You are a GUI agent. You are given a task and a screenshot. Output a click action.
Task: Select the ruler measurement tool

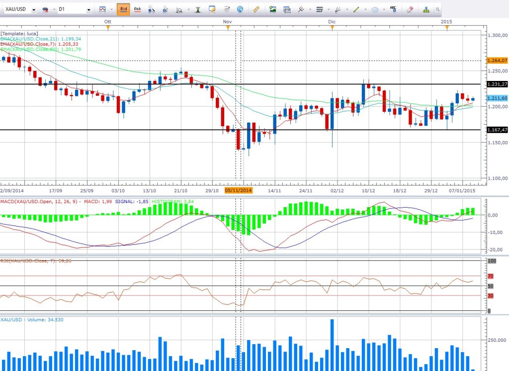(256, 9)
